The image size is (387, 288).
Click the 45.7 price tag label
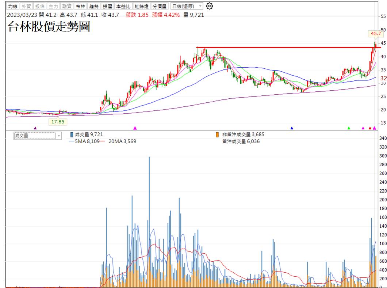(x=376, y=33)
